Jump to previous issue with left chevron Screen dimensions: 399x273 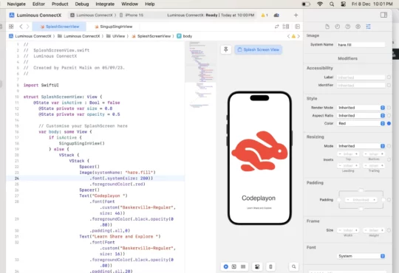point(288,36)
